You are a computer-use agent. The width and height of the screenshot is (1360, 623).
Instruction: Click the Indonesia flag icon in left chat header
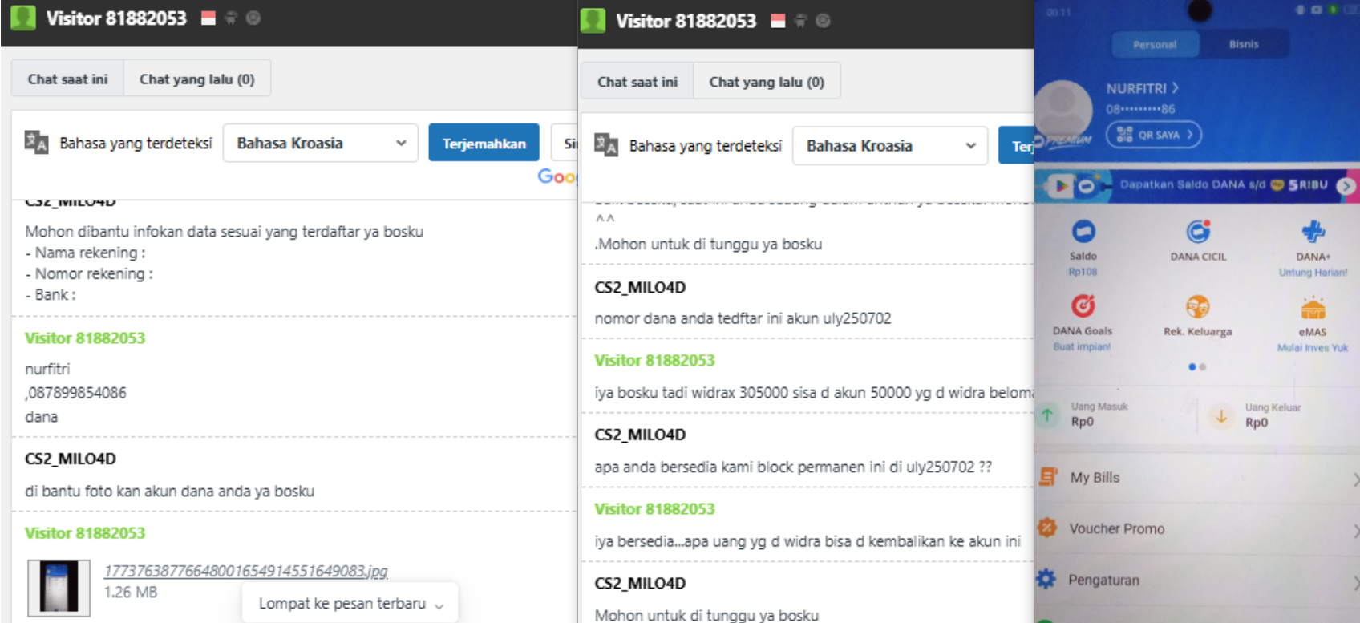[x=208, y=18]
